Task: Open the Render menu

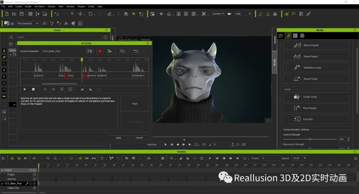Action: click(x=51, y=6)
